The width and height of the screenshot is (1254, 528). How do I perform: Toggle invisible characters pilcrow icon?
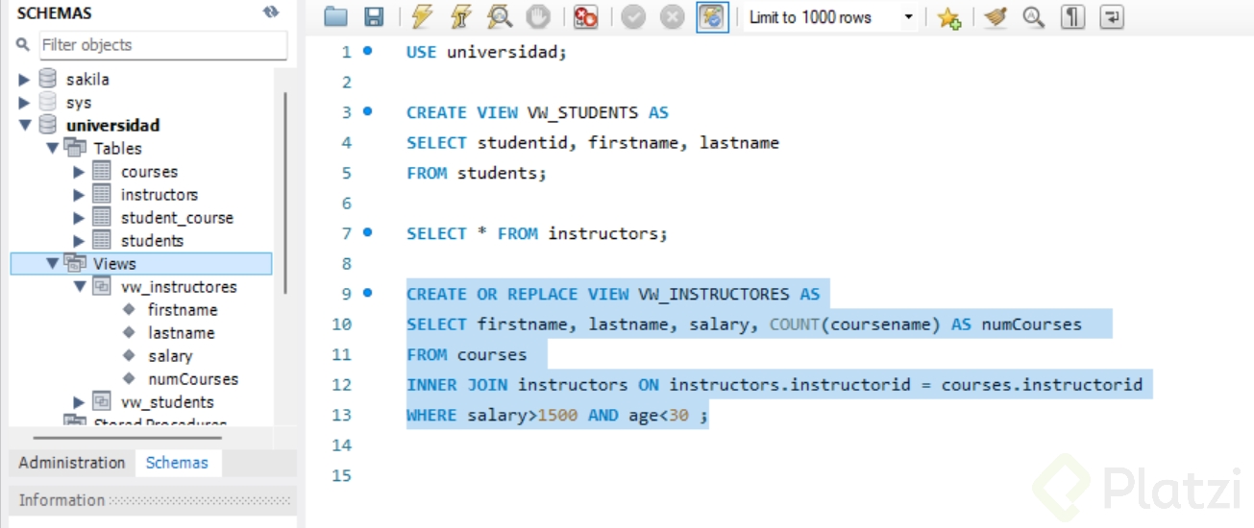(1073, 17)
